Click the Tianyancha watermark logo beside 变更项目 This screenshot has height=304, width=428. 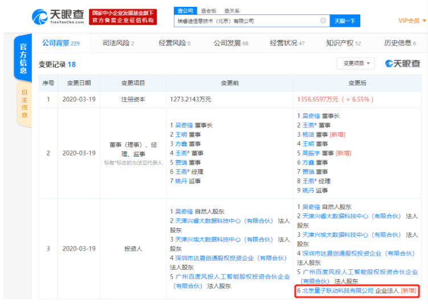pos(402,63)
